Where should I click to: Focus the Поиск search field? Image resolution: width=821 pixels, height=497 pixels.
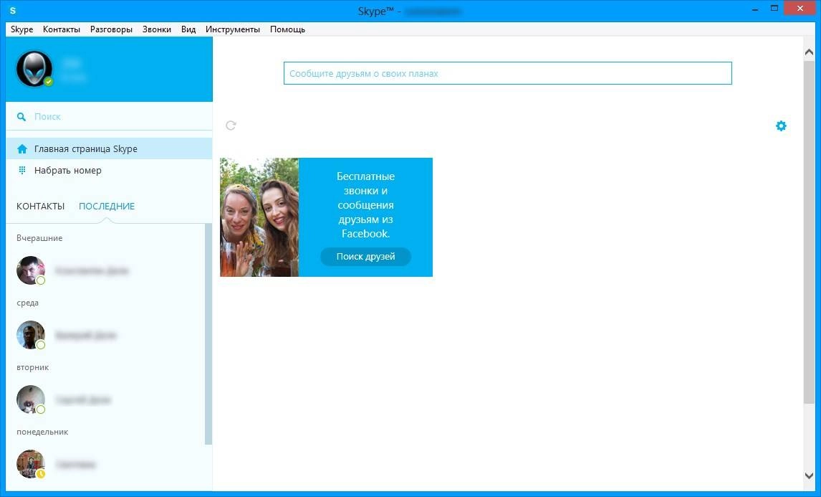[x=109, y=116]
